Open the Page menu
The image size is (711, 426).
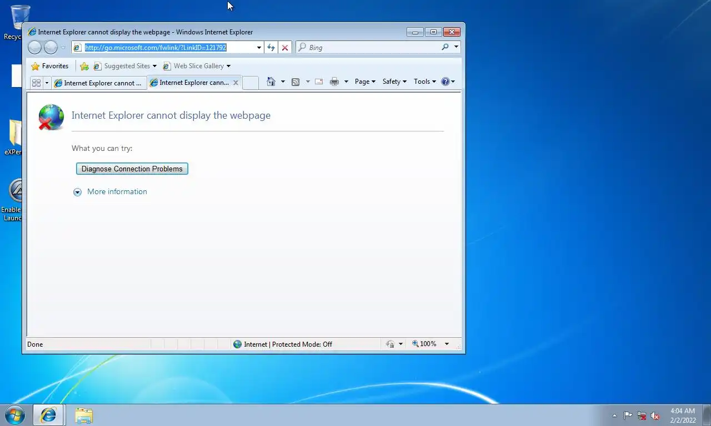pyautogui.click(x=365, y=82)
